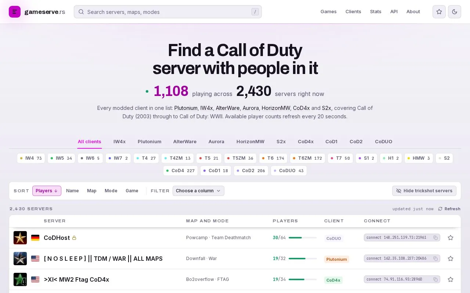Open the HorizonMW link in description

(x=276, y=108)
